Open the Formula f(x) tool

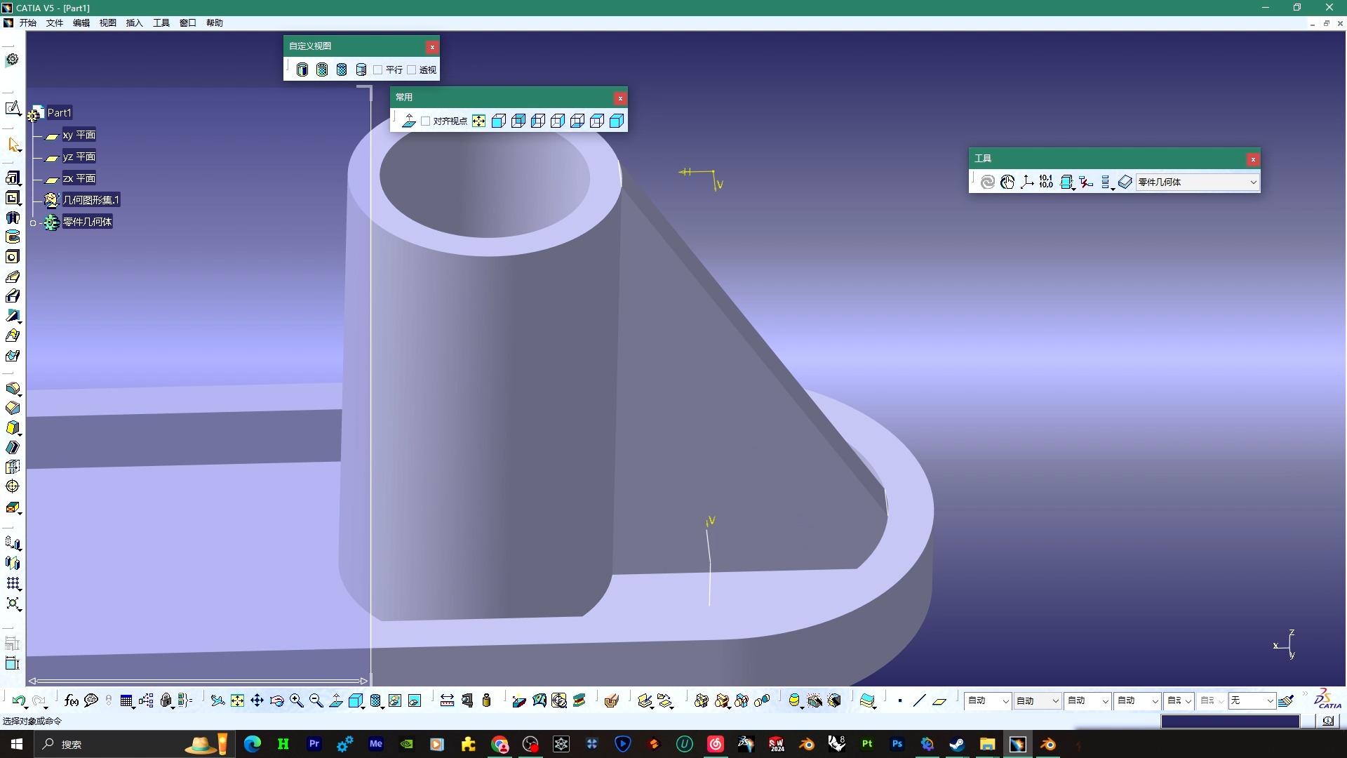pyautogui.click(x=71, y=700)
